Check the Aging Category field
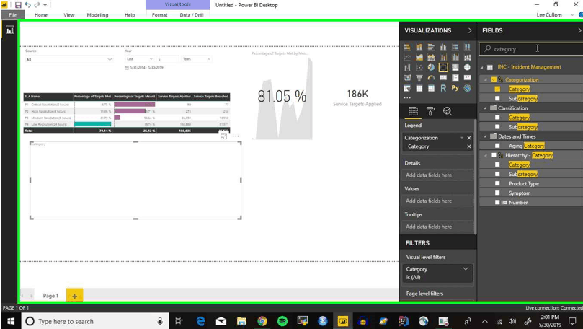583x329 pixels. (x=497, y=146)
